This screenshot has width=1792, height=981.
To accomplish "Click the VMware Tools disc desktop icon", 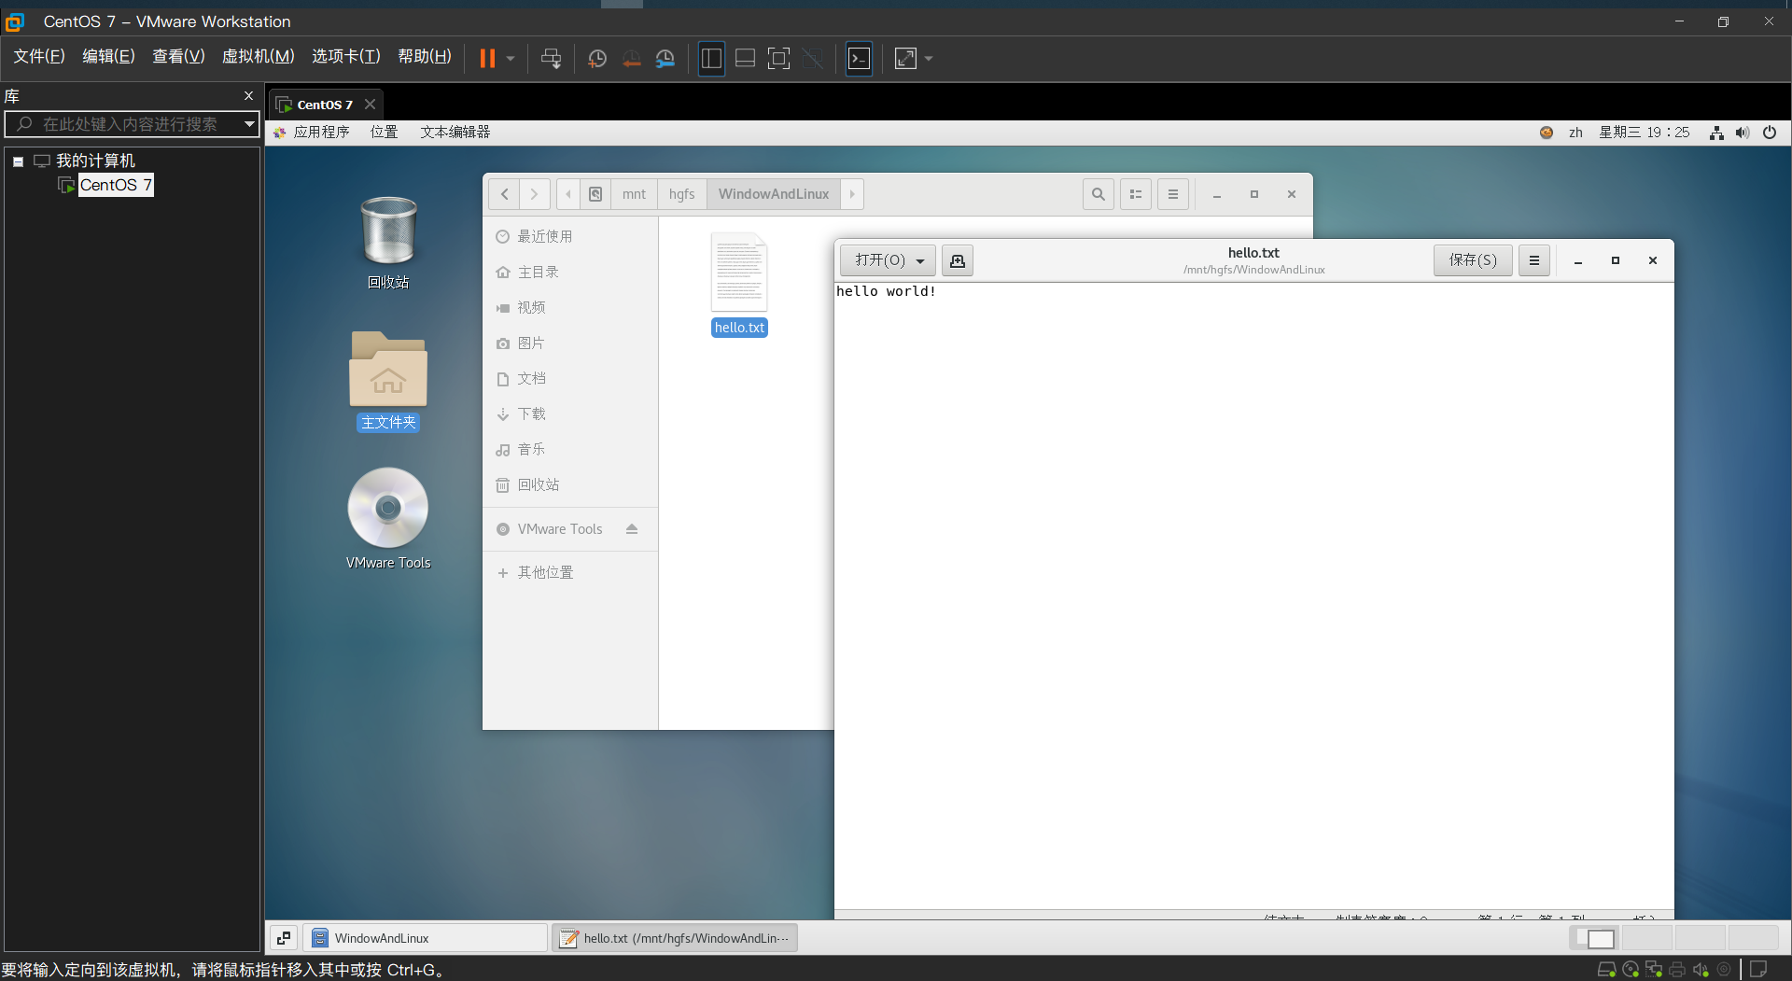I will click(x=388, y=519).
